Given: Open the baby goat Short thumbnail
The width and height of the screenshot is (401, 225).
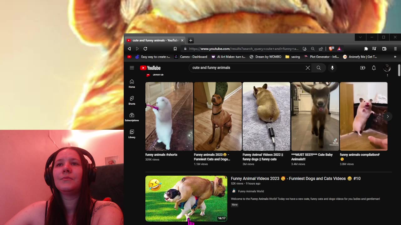Looking at the screenshot, I should (x=315, y=116).
